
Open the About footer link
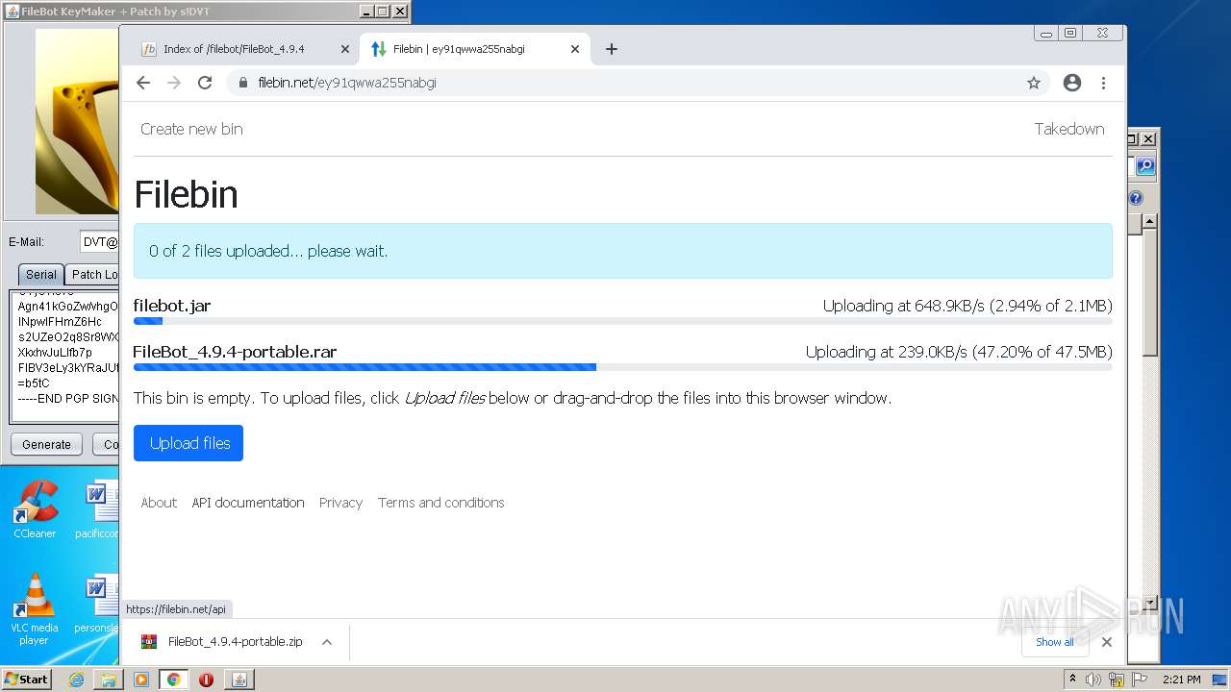point(159,503)
